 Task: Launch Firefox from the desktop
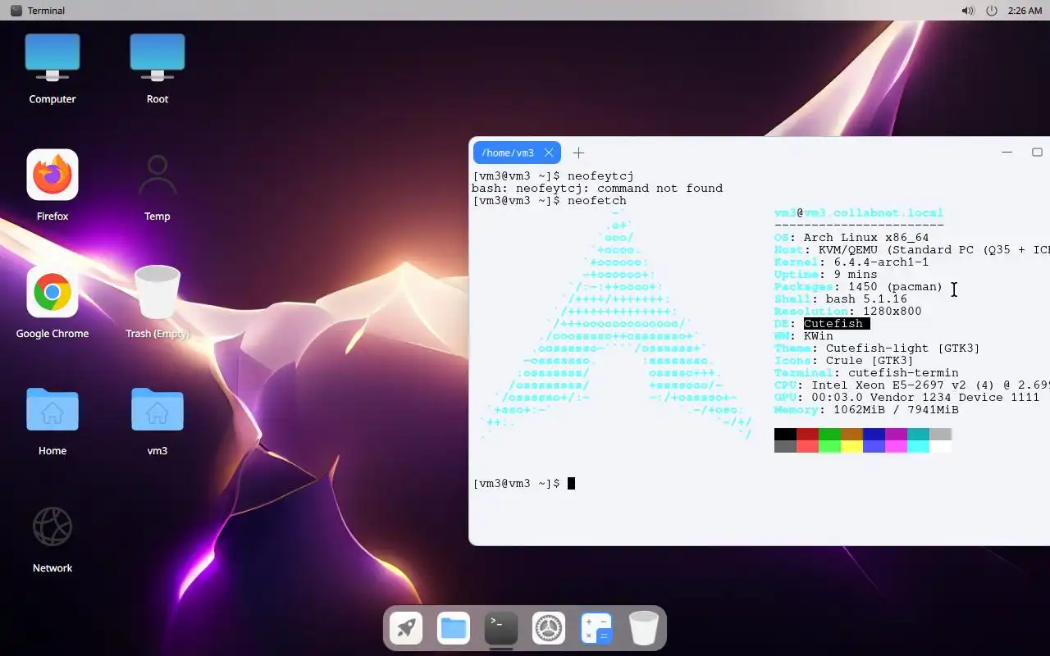[52, 185]
